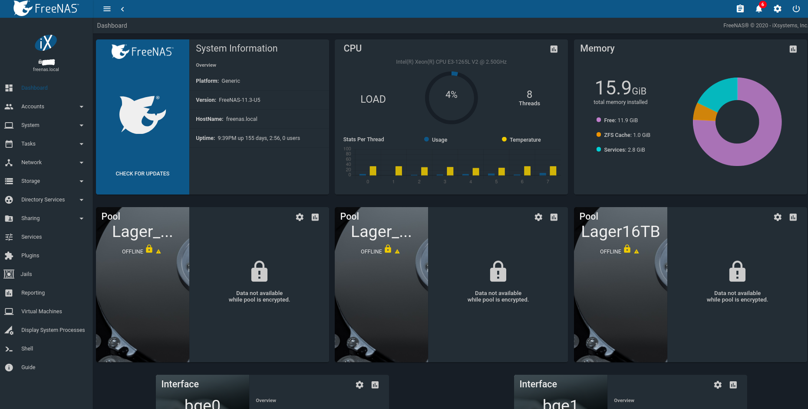Click the Temperature legend dot
Screen dimensions: 808x409
[x=504, y=140]
